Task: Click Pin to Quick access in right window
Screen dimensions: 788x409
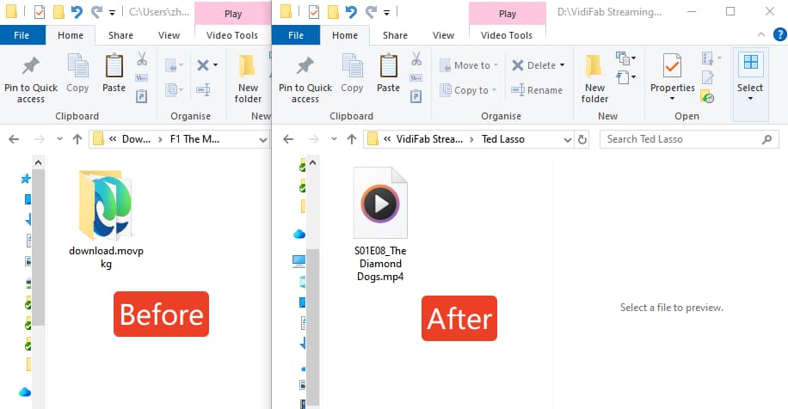Action: point(305,79)
